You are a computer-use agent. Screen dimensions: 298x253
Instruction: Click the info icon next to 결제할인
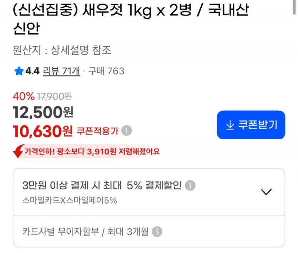pos(191,185)
